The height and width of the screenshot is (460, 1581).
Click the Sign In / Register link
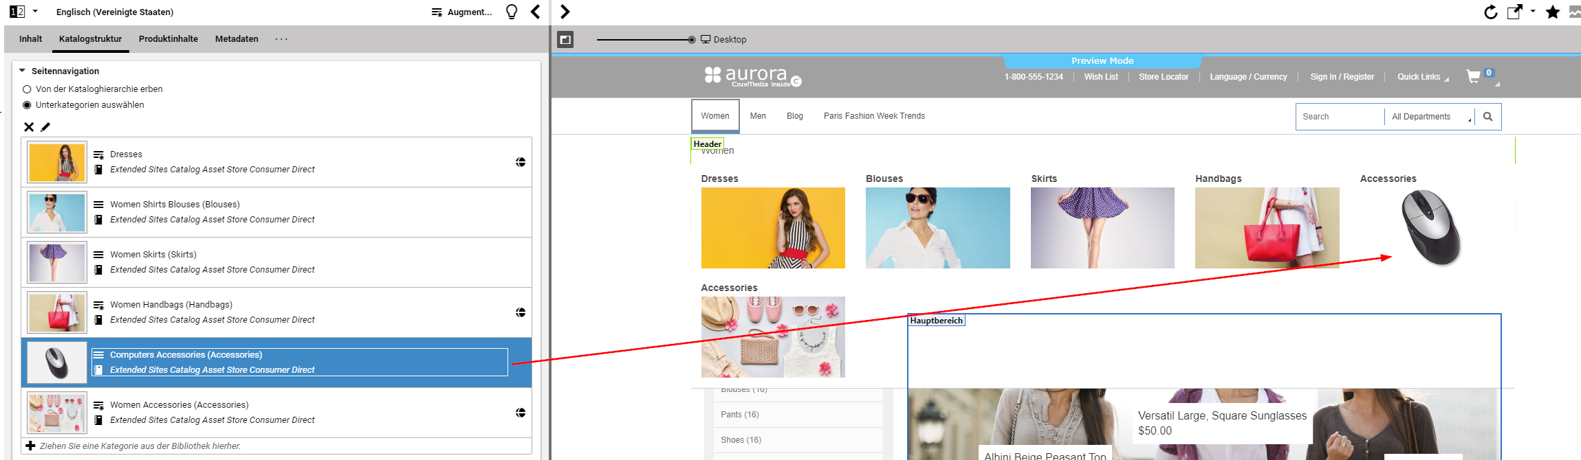tap(1342, 77)
